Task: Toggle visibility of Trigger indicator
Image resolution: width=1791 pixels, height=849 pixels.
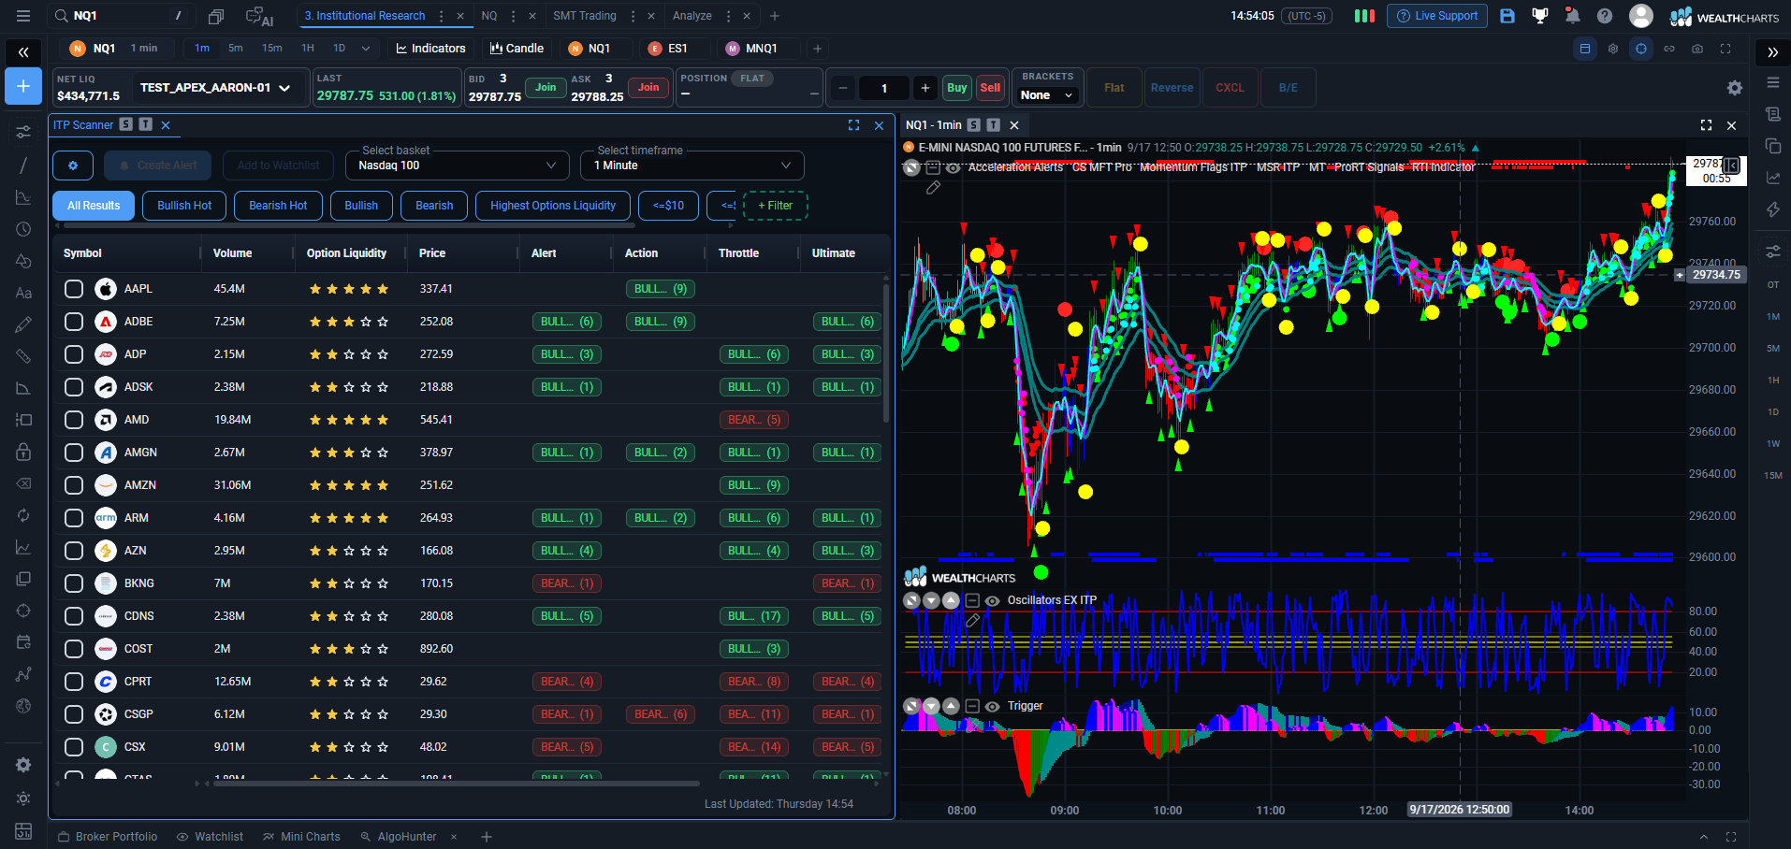Action: tap(993, 707)
